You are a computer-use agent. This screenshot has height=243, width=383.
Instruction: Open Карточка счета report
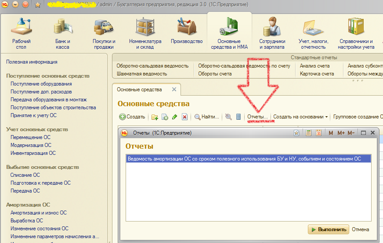coord(317,74)
